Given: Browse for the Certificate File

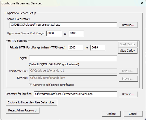Looking at the screenshot, I should coord(128,71).
